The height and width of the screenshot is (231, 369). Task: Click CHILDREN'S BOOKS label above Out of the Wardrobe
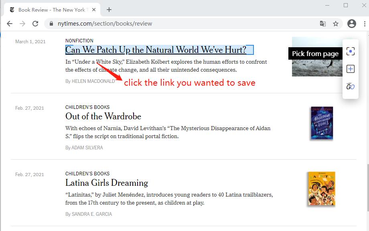pos(87,107)
